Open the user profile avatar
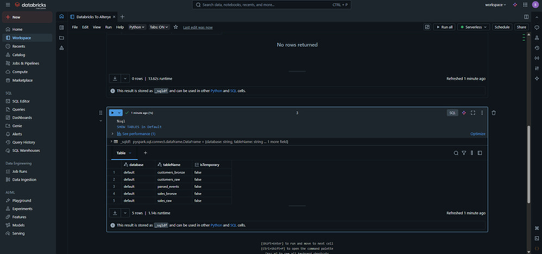The image size is (542, 254). click(535, 5)
